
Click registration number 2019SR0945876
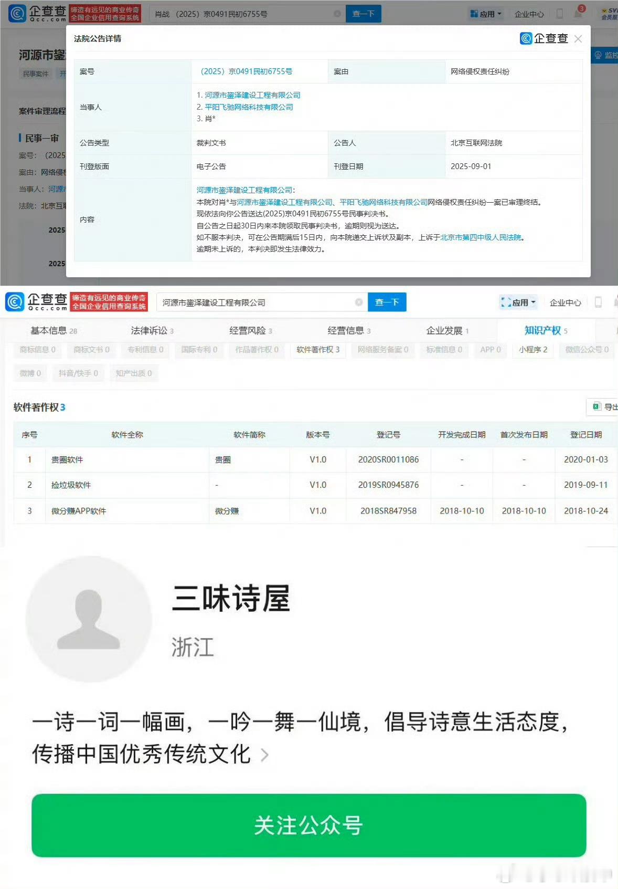click(x=388, y=485)
